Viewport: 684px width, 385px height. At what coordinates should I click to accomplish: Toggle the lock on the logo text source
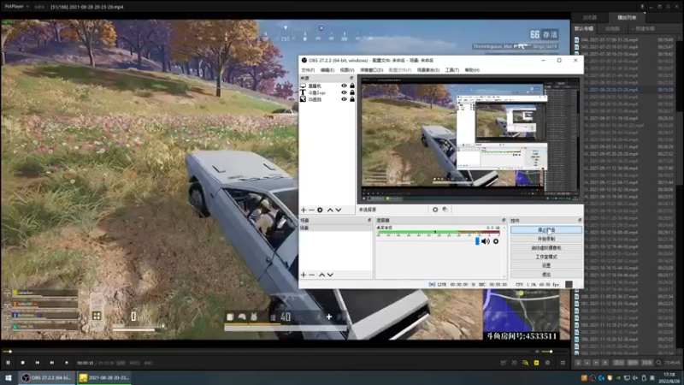pyautogui.click(x=352, y=92)
